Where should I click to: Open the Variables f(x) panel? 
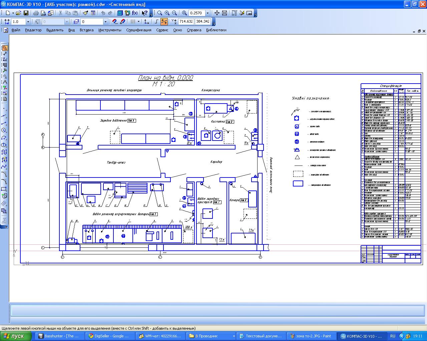pyautogui.click(x=135, y=13)
